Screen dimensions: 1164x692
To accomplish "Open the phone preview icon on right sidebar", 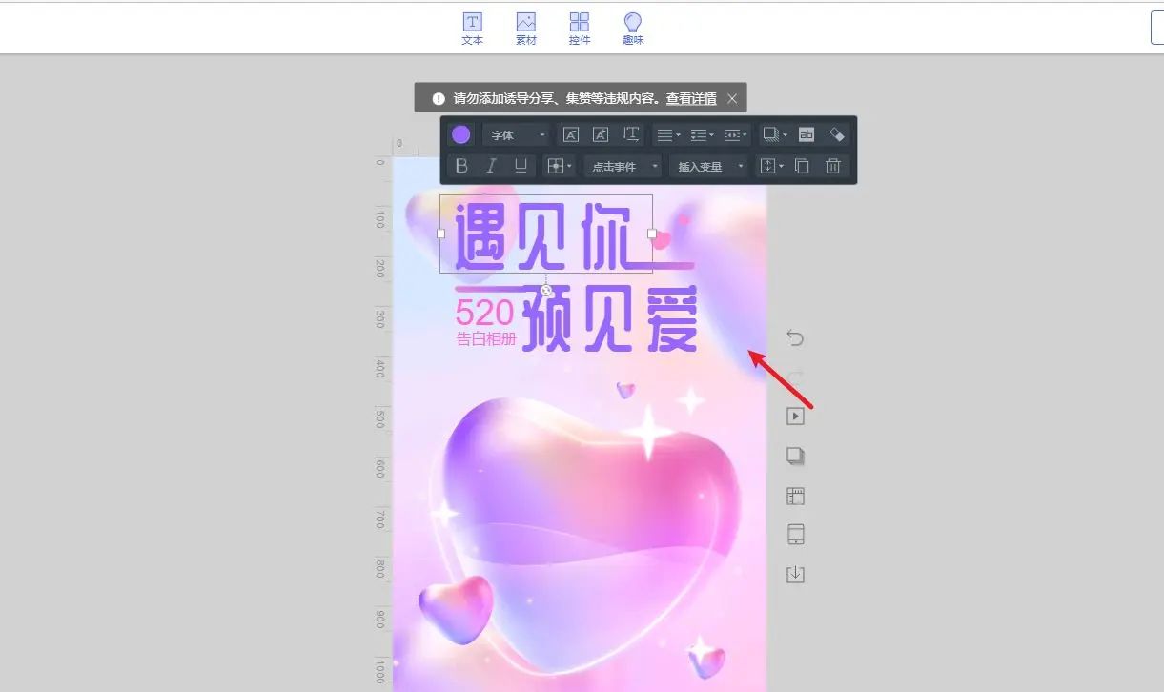I will tap(795, 534).
